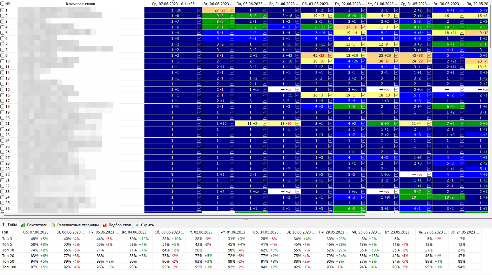Go to the Релевантные страницы tab
The height and width of the screenshot is (275, 492).
point(75,225)
